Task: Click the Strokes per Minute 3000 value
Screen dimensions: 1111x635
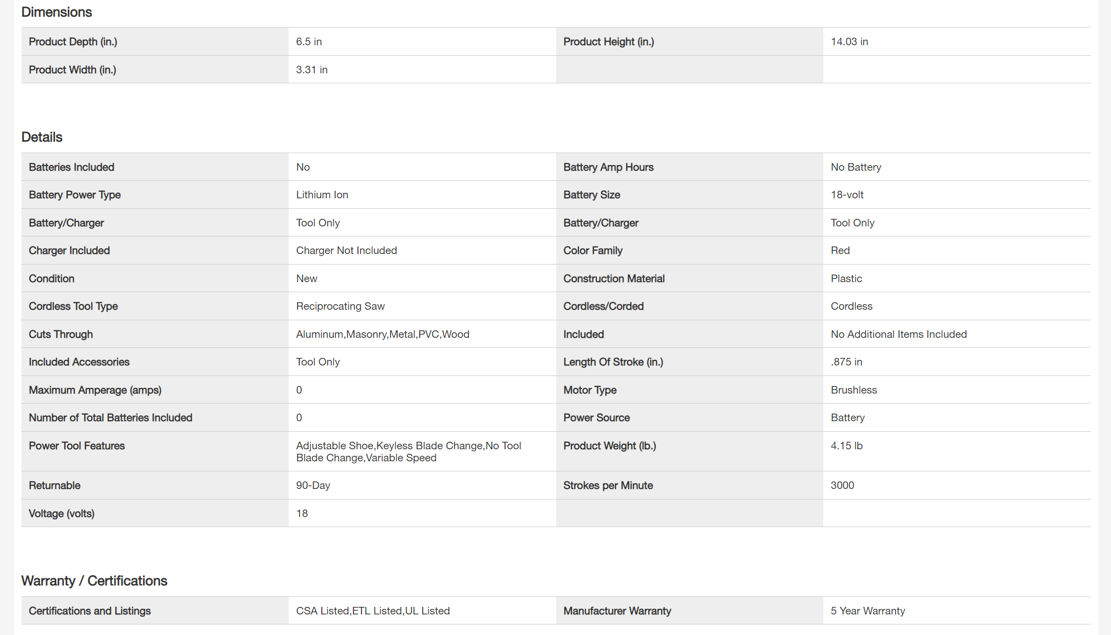Action: pyautogui.click(x=842, y=485)
